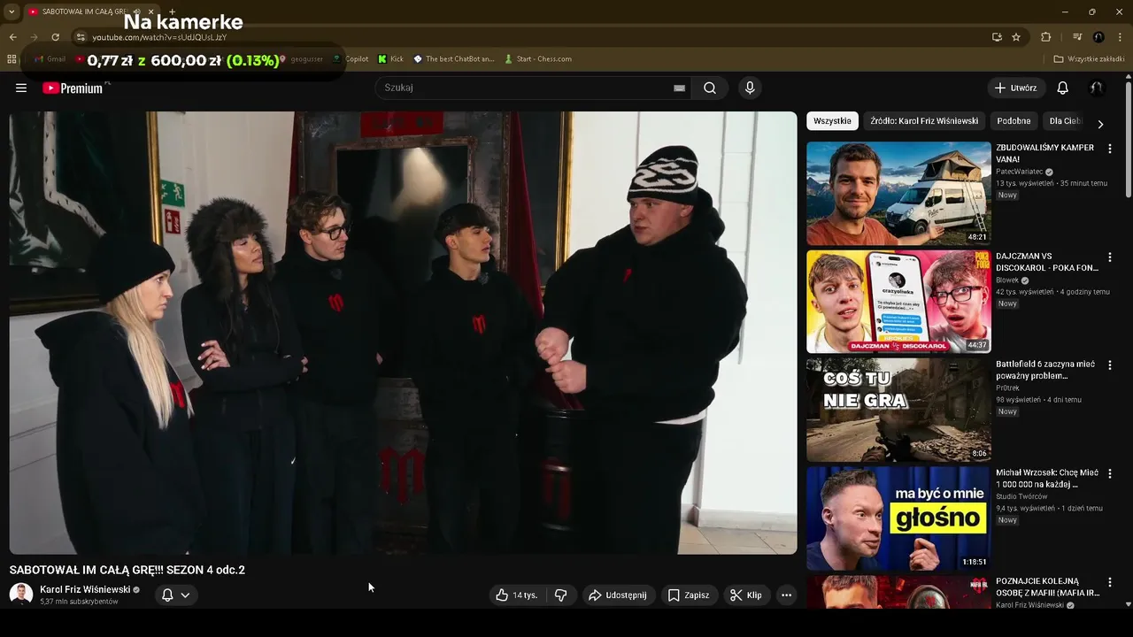
Task: Open the Start - Chess.com bookmark
Action: (x=538, y=59)
